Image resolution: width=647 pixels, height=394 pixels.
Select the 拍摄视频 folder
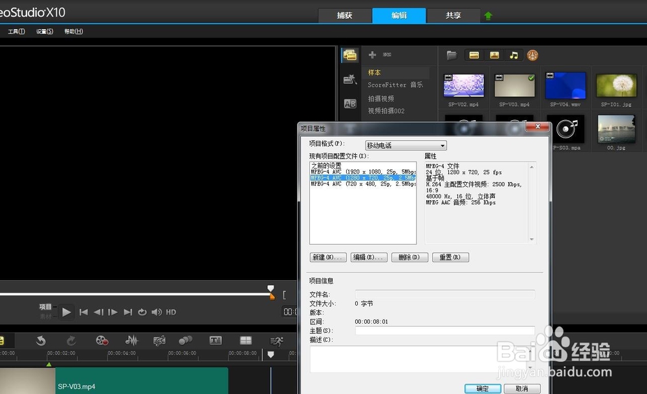[381, 98]
